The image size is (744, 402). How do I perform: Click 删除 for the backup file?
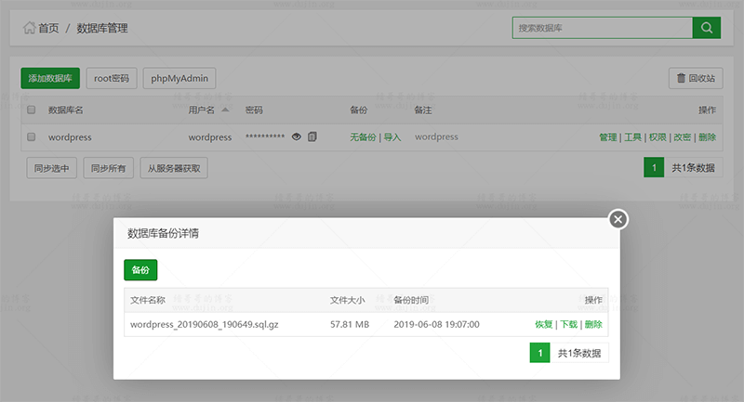593,324
